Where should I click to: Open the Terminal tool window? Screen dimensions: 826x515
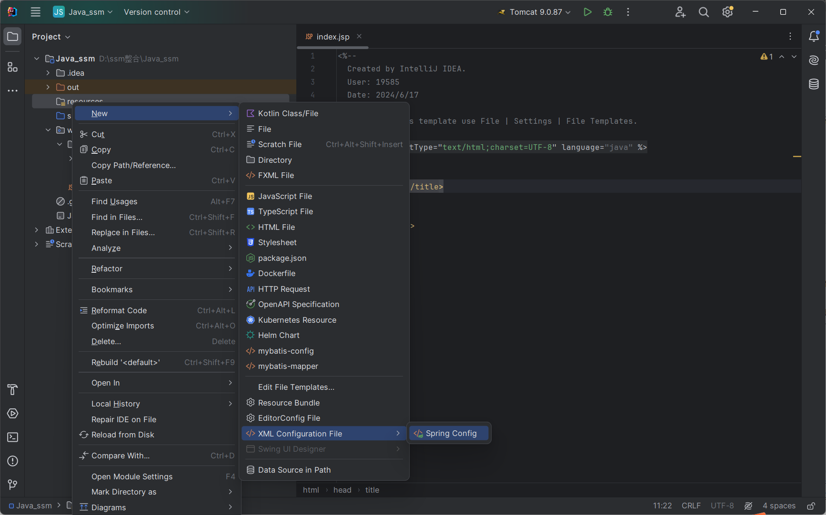coord(13,437)
